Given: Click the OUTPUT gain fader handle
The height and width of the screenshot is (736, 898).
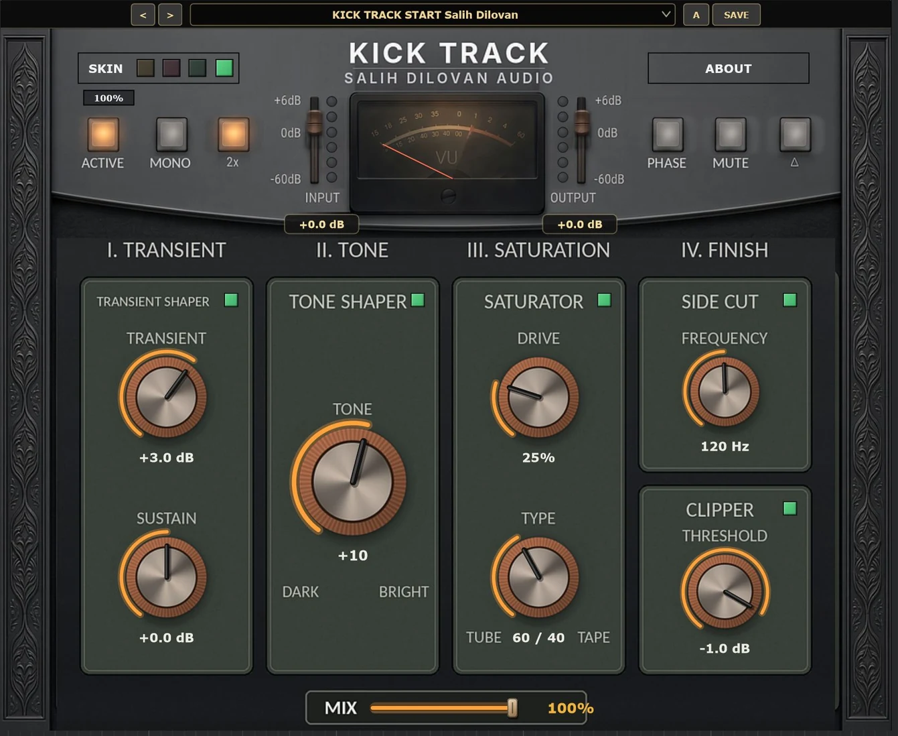Looking at the screenshot, I should click(582, 122).
